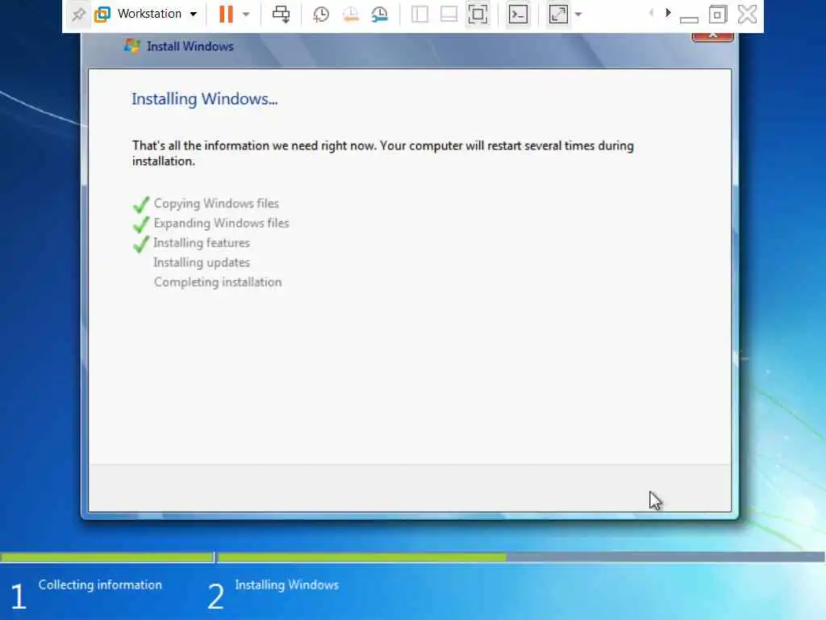Go to the previous VM tab arrow
The width and height of the screenshot is (826, 620).
click(652, 13)
